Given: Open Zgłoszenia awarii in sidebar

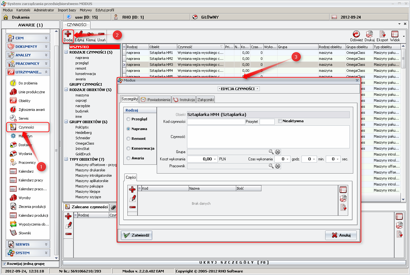Looking at the screenshot, I should 32,110.
